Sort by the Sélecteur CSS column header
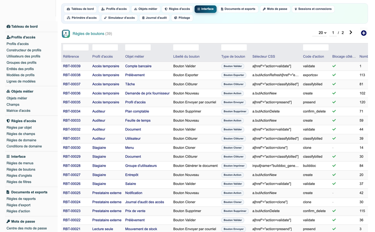 (264, 57)
